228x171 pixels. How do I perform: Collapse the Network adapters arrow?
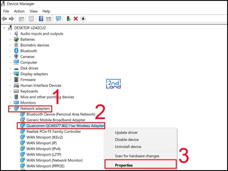[x=10, y=109]
